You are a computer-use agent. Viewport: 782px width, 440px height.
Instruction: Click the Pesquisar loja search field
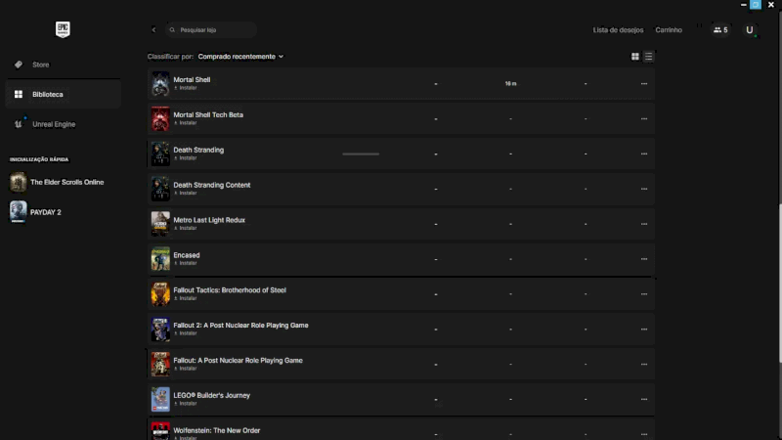pyautogui.click(x=211, y=30)
